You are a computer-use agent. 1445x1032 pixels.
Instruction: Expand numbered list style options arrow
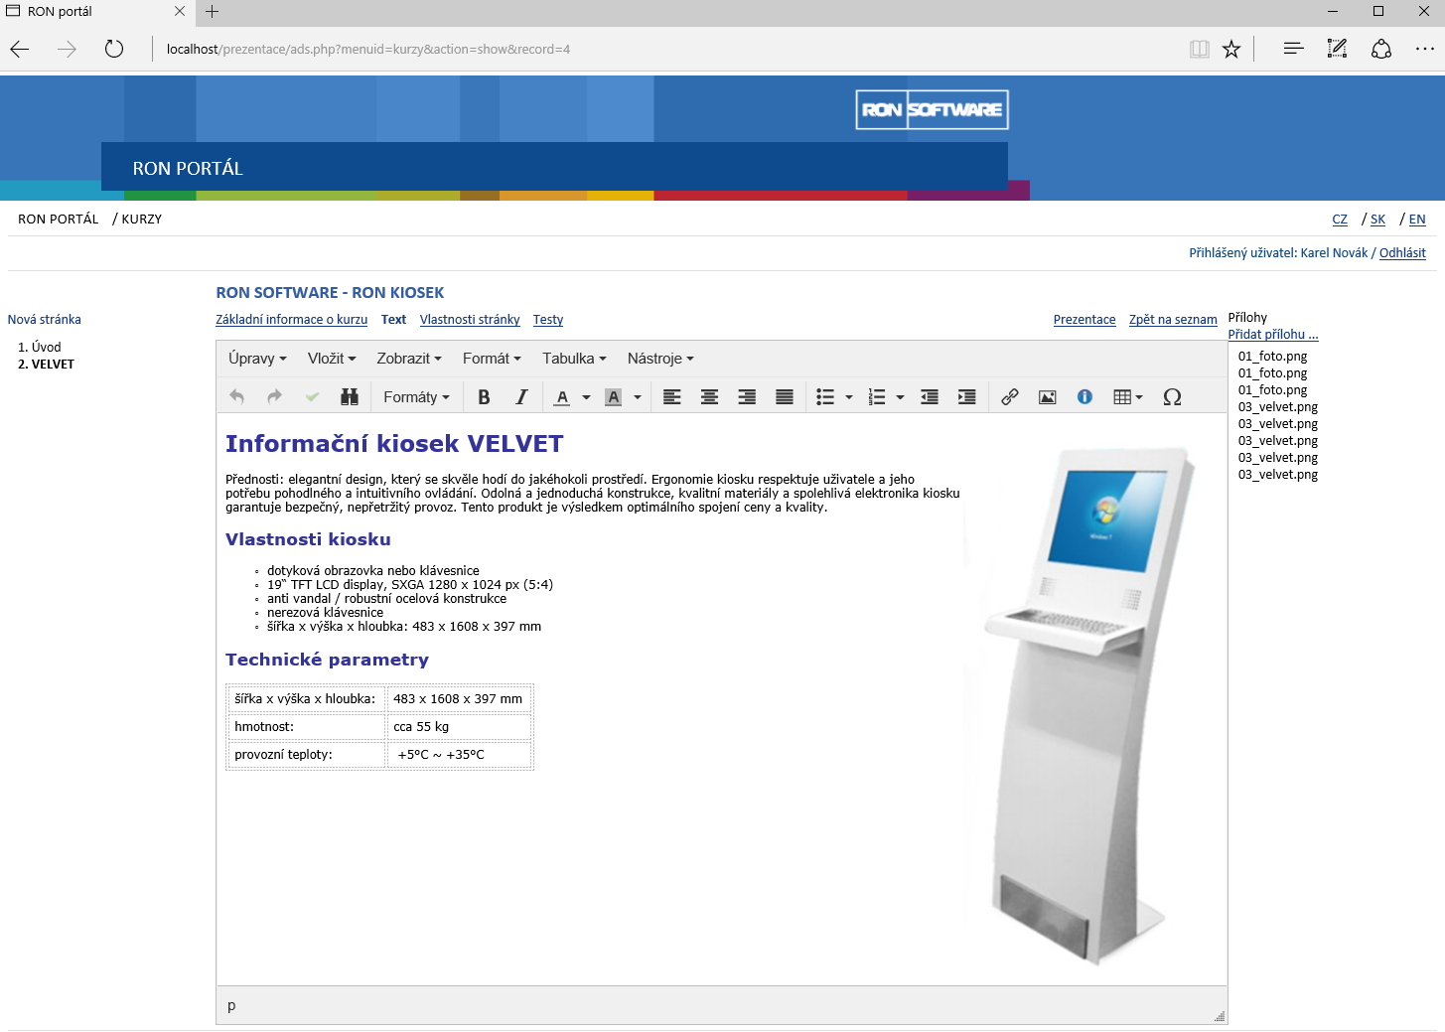(901, 397)
